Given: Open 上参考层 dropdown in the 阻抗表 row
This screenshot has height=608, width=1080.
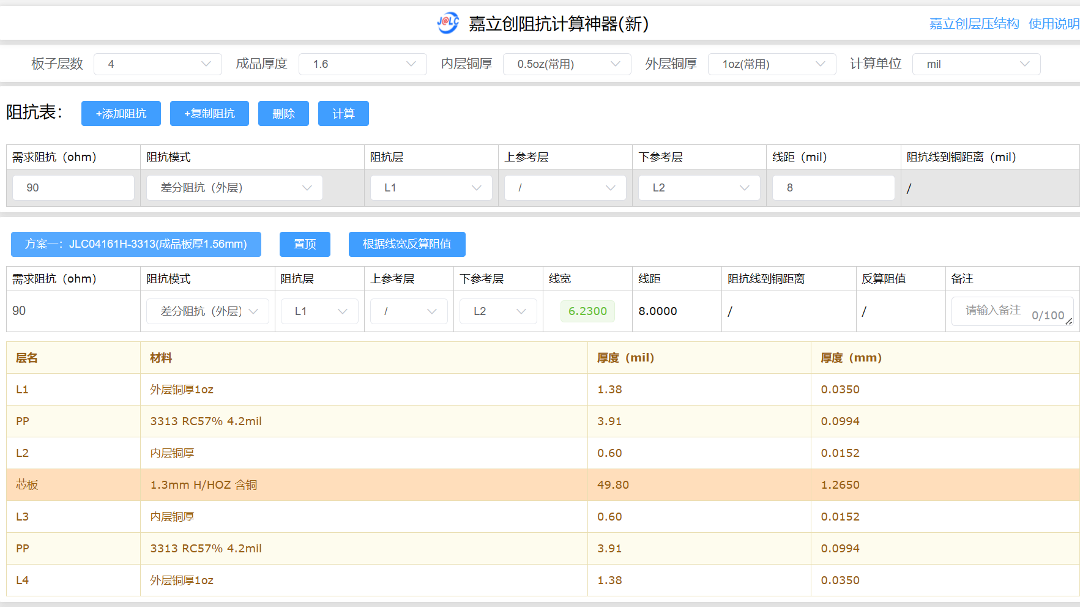Looking at the screenshot, I should pyautogui.click(x=565, y=188).
